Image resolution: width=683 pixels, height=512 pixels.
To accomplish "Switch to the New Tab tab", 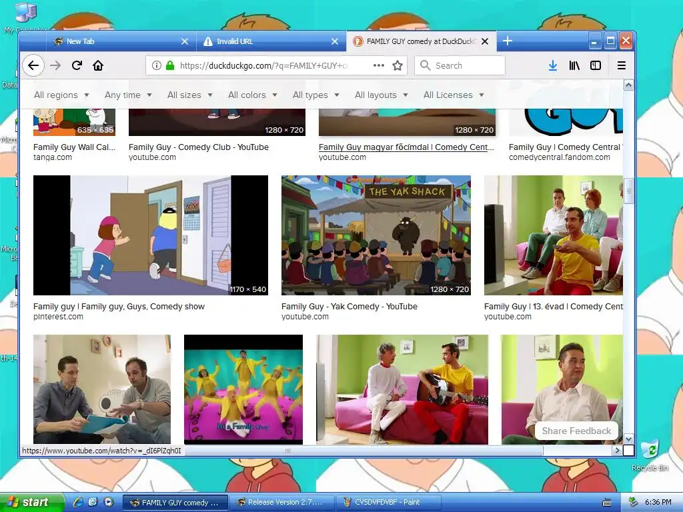I will coord(121,41).
